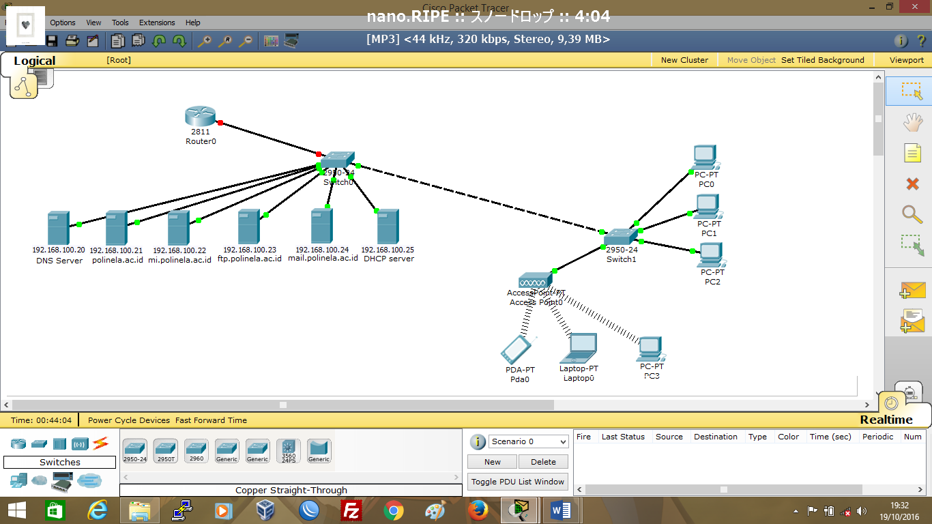
Task: Activate the Select tool in the right sidebar
Action: pos(913,91)
